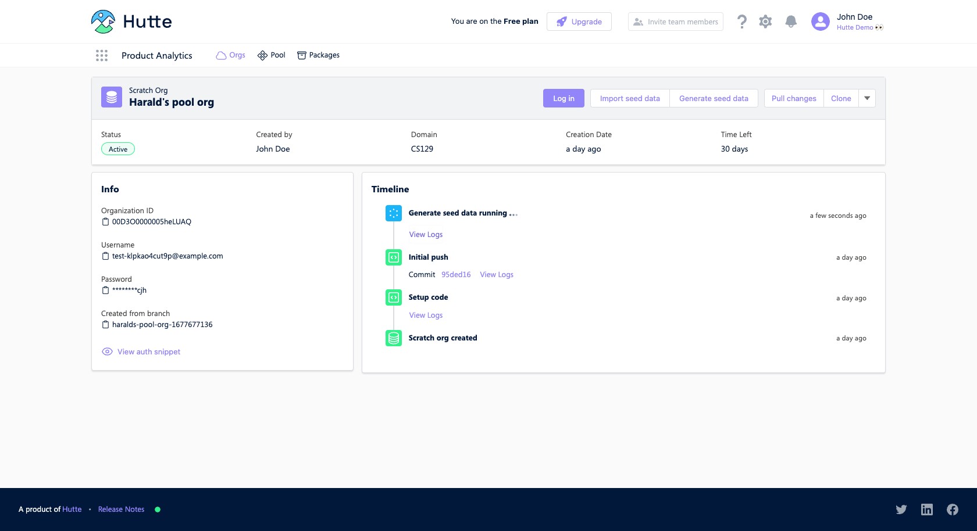Open the app grid launcher icon

(x=102, y=55)
